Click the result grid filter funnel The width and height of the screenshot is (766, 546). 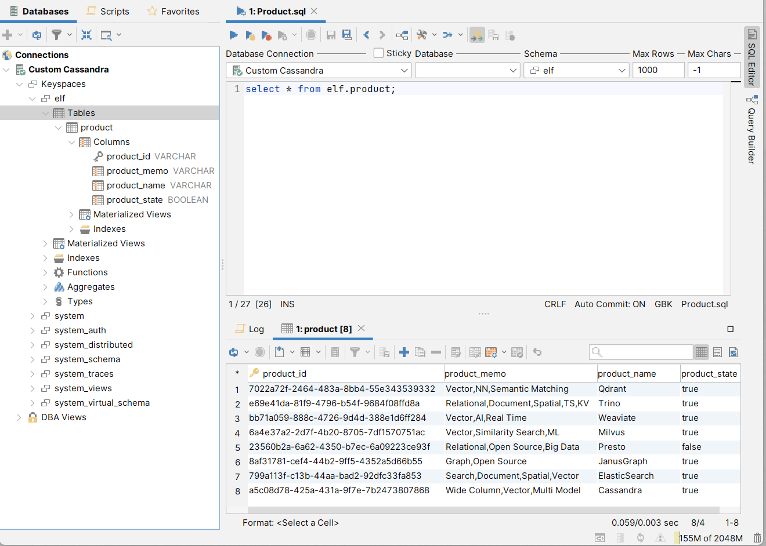(355, 352)
